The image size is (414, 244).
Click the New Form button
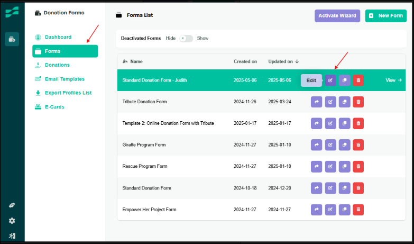tap(385, 16)
